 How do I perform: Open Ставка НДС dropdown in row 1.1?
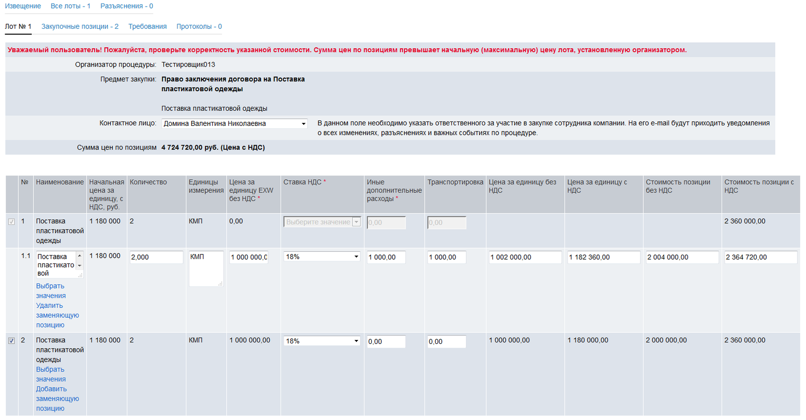point(322,257)
